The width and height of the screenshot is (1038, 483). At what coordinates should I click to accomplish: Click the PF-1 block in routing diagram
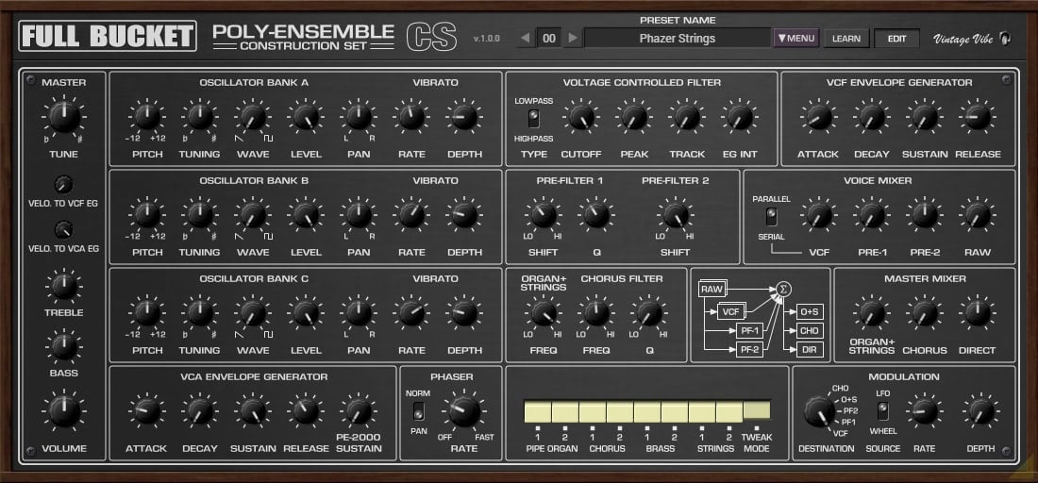coord(749,331)
